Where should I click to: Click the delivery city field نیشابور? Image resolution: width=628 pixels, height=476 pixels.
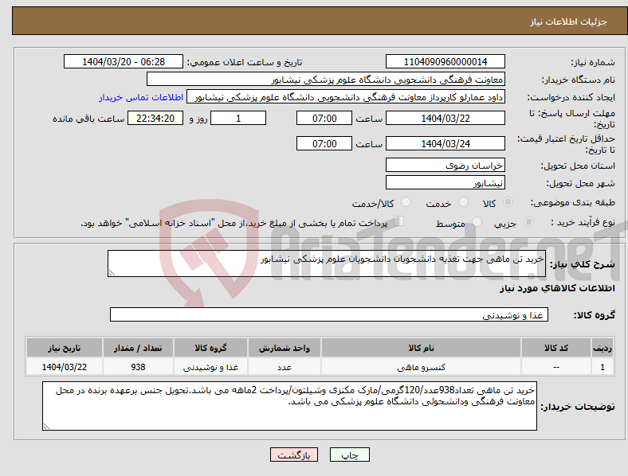[445, 182]
